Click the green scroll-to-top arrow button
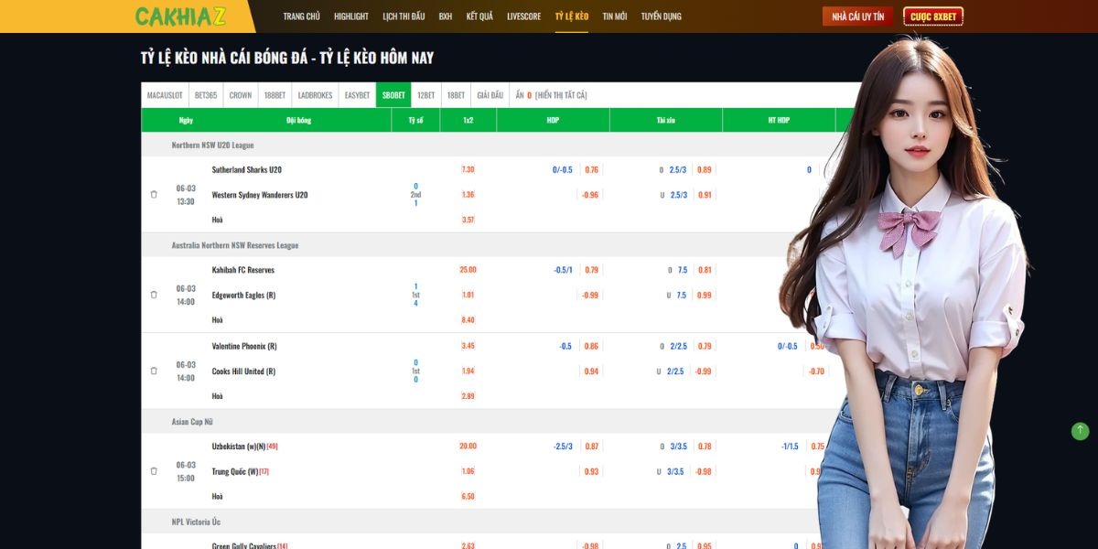This screenshot has height=549, width=1098. pos(1080,431)
